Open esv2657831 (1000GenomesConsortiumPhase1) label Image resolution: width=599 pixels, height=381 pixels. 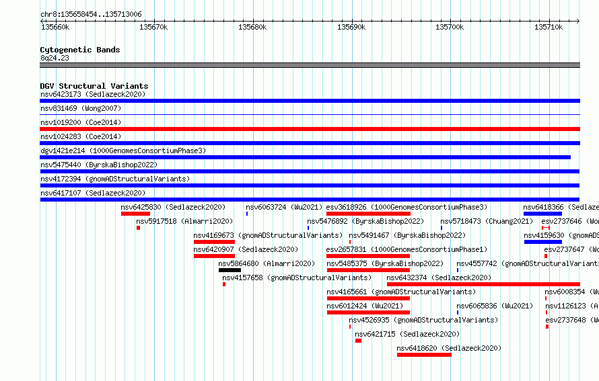pos(407,249)
